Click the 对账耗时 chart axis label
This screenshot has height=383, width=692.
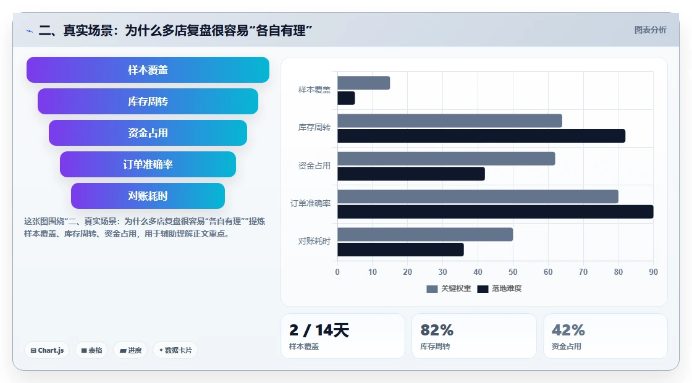pyautogui.click(x=314, y=241)
